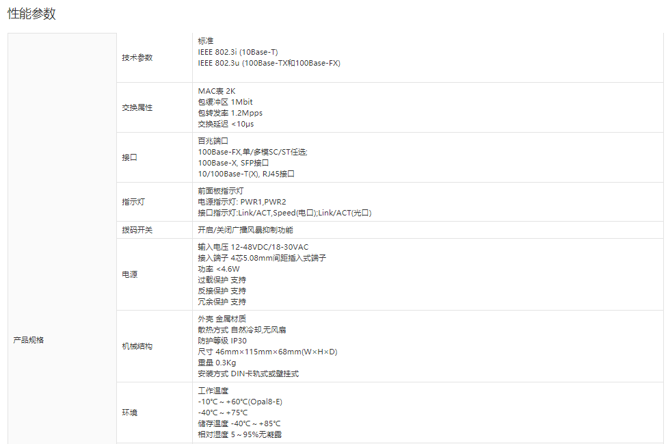Click the IEEE 802.3i (10Base-T) text
This screenshot has width=668, height=444.
[238, 52]
